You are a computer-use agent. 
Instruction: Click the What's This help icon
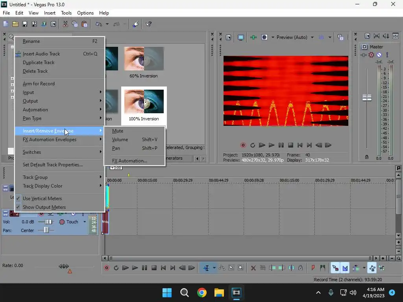(148, 24)
